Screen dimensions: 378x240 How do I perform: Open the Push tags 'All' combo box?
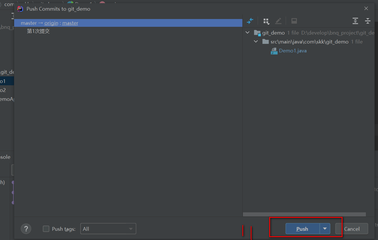(108, 229)
